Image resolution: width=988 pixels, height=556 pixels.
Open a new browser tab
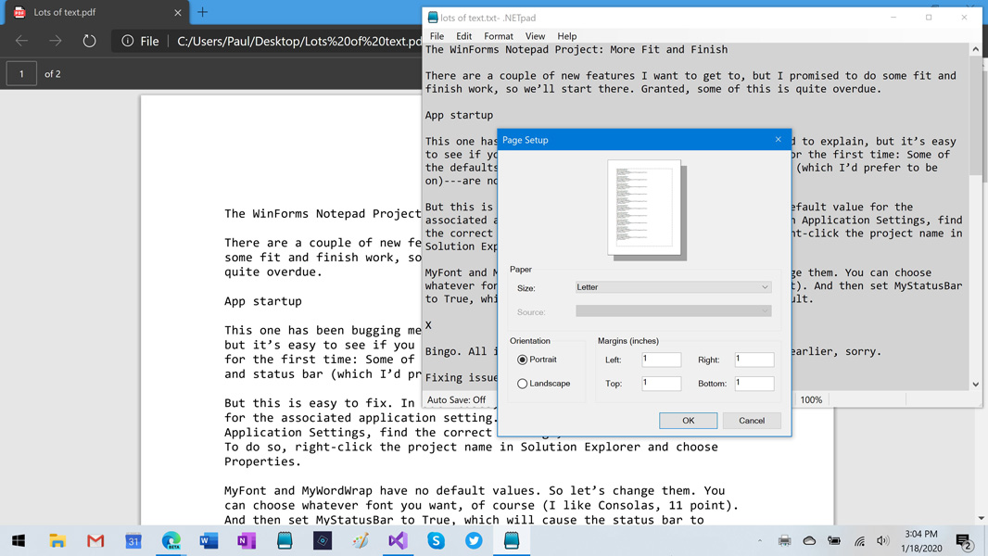point(202,12)
